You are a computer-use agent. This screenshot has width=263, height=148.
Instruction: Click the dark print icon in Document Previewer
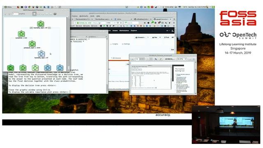click(x=55, y=14)
